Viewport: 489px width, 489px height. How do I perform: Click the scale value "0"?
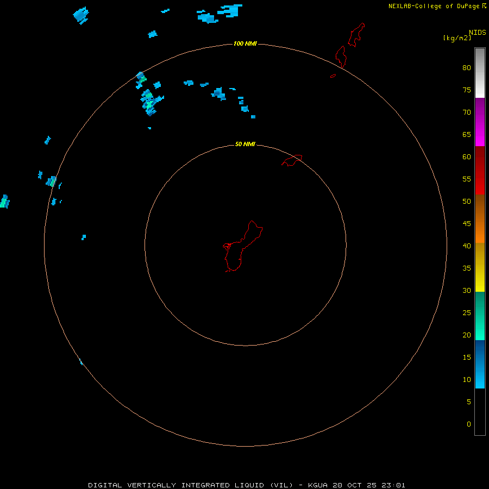coord(469,424)
